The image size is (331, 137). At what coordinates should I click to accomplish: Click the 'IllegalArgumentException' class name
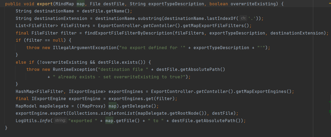click(x=85, y=48)
